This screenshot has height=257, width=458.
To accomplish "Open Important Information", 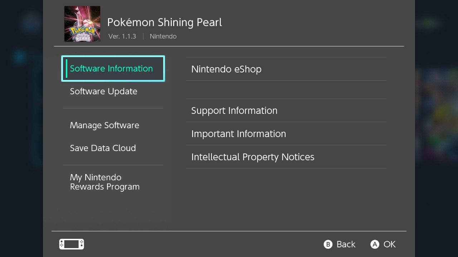I will coord(239,134).
